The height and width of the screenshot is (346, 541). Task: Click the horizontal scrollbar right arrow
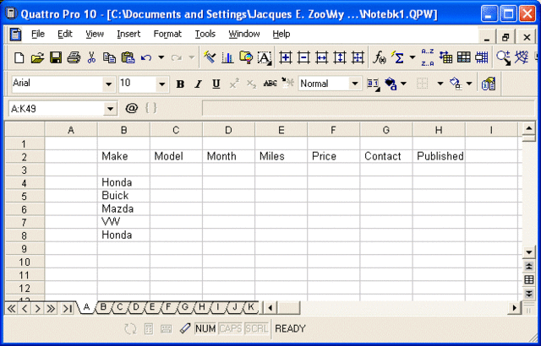(x=515, y=307)
